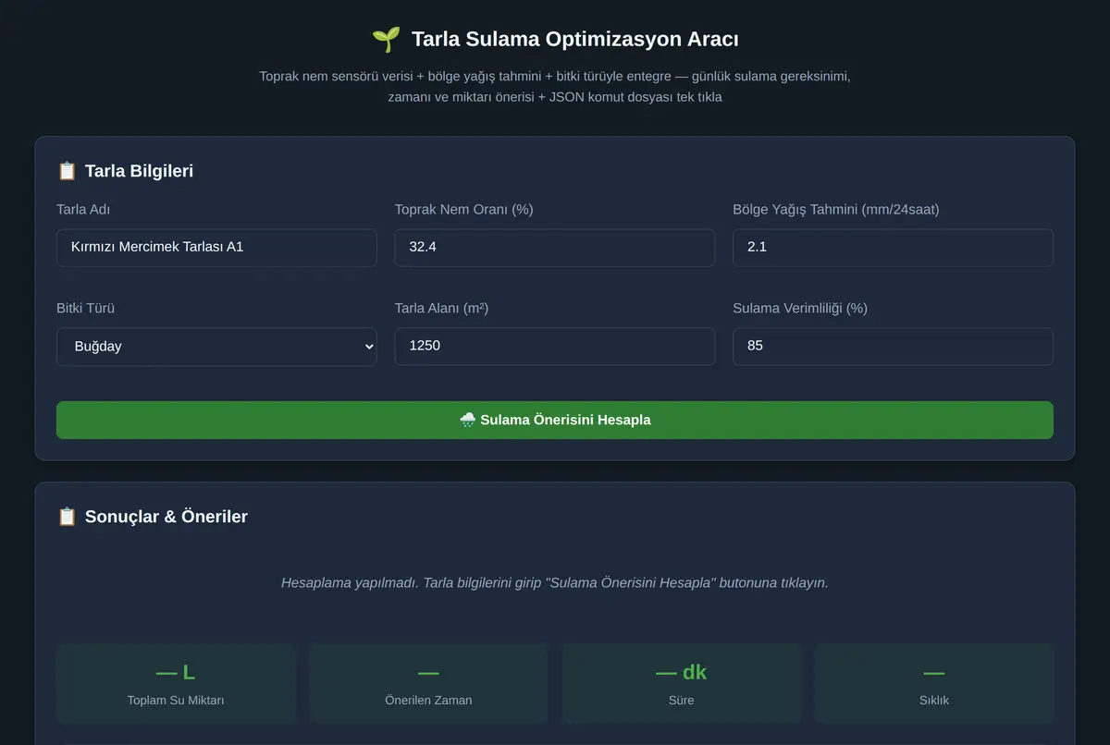
Task: Click the Önerilen Zaman result card
Action: coord(428,683)
